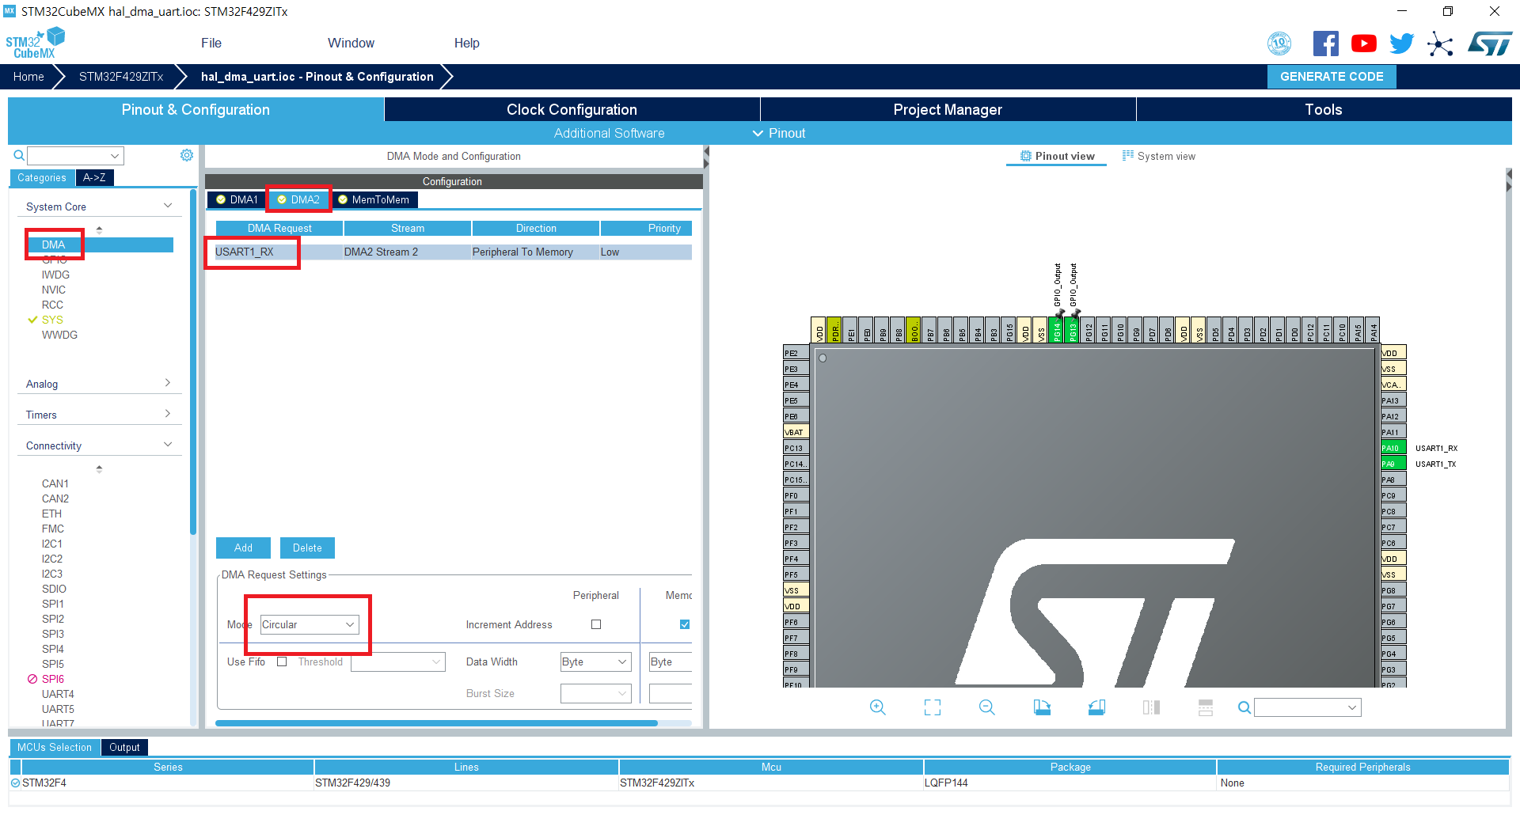Image resolution: width=1520 pixels, height=815 pixels.
Task: Select NVIC in System Core list
Action: tap(54, 290)
